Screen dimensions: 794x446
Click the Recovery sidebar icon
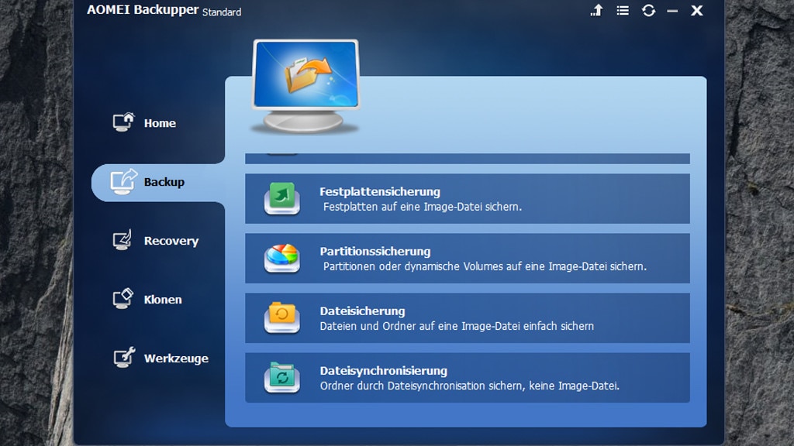point(123,240)
